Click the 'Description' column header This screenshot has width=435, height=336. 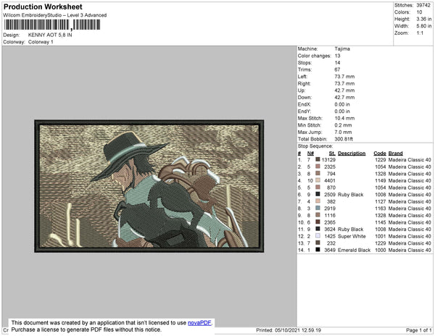[352, 154]
